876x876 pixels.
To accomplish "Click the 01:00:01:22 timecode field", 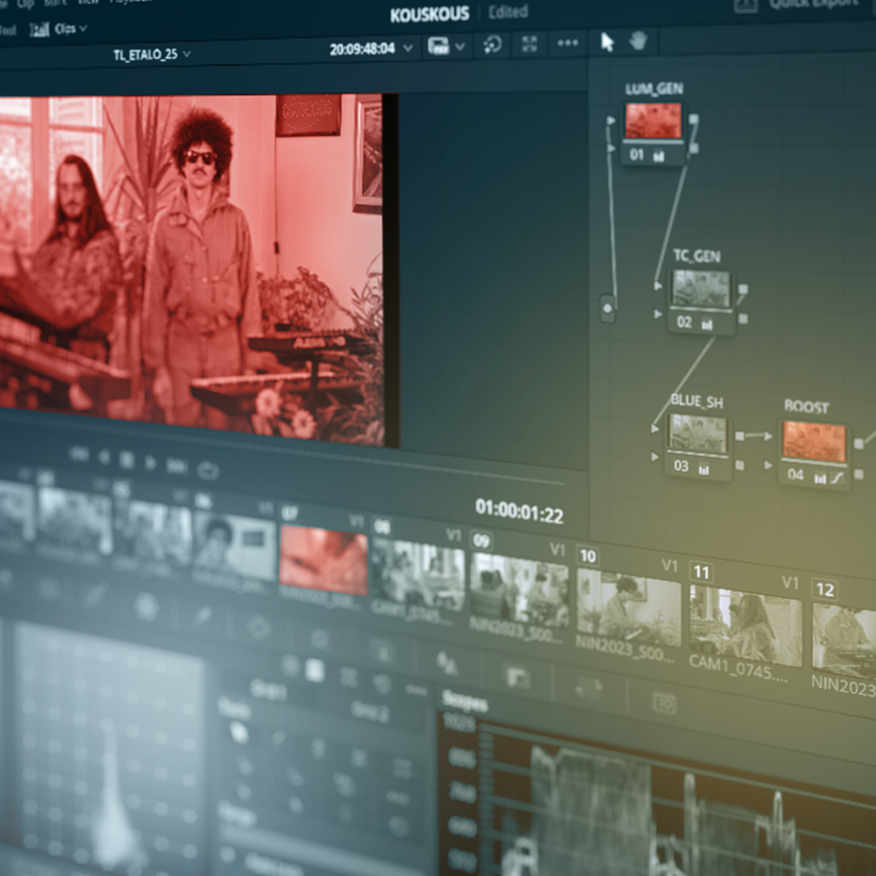I will 519,512.
